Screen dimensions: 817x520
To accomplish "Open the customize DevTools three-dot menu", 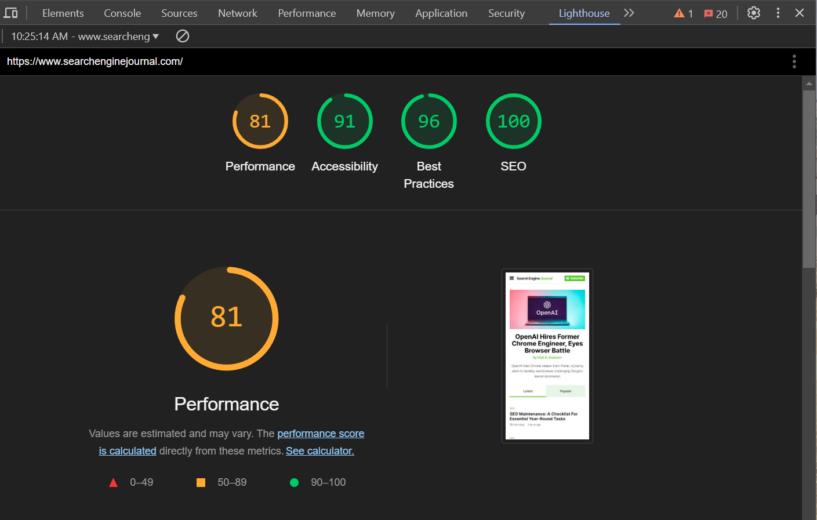I will point(778,13).
